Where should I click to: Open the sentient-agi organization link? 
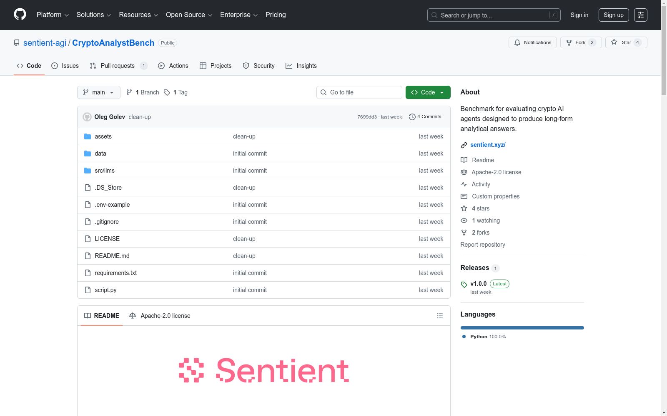pos(45,43)
